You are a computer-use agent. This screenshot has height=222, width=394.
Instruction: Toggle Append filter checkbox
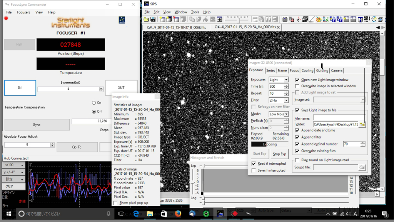[x=297, y=137]
